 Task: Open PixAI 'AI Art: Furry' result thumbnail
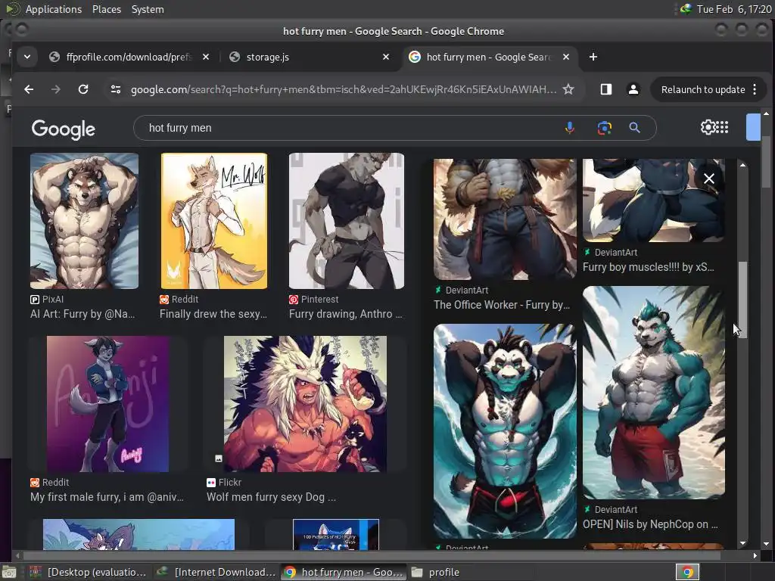(x=85, y=221)
